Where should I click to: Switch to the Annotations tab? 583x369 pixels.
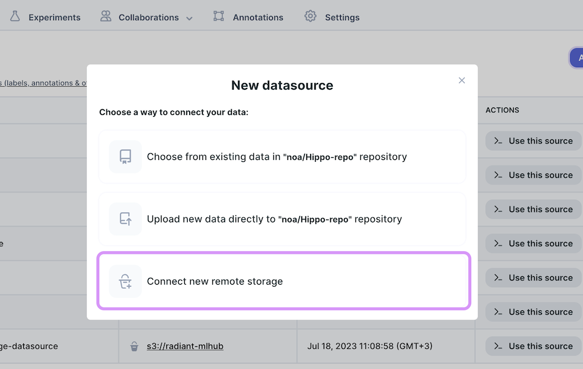tap(258, 17)
